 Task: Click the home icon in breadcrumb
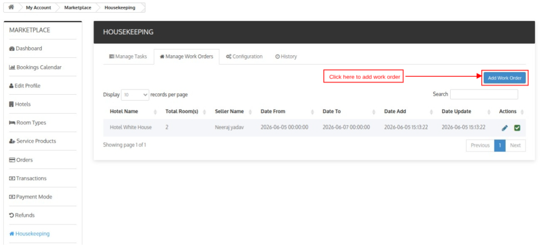[x=11, y=7]
